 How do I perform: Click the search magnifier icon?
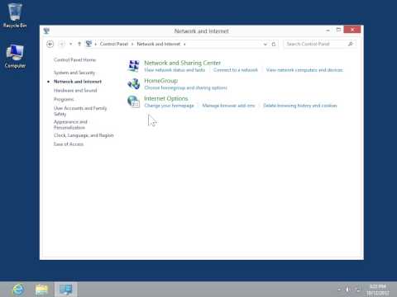351,44
